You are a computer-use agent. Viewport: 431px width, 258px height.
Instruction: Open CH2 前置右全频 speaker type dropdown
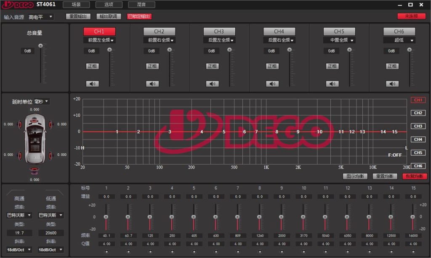[x=160, y=40]
